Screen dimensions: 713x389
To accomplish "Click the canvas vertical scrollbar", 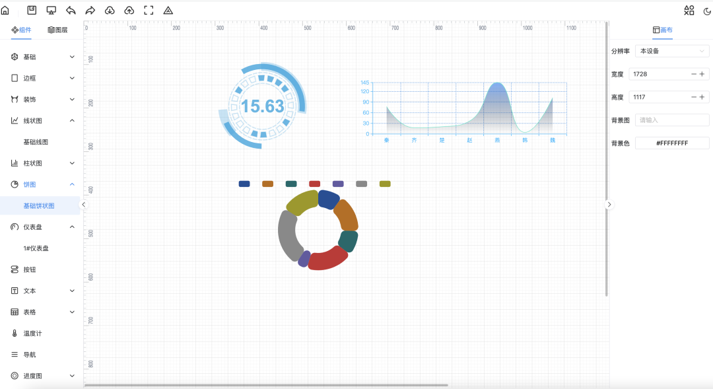I will point(607,159).
